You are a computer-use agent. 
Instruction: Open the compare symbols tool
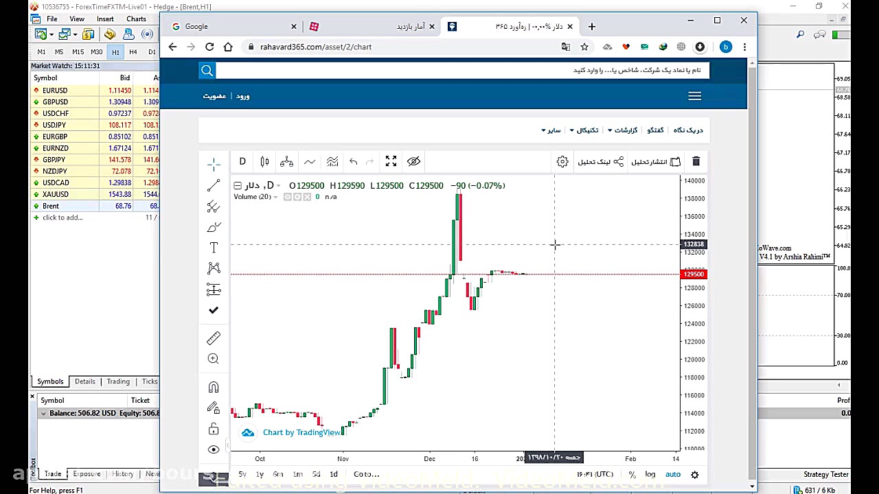[x=287, y=161]
